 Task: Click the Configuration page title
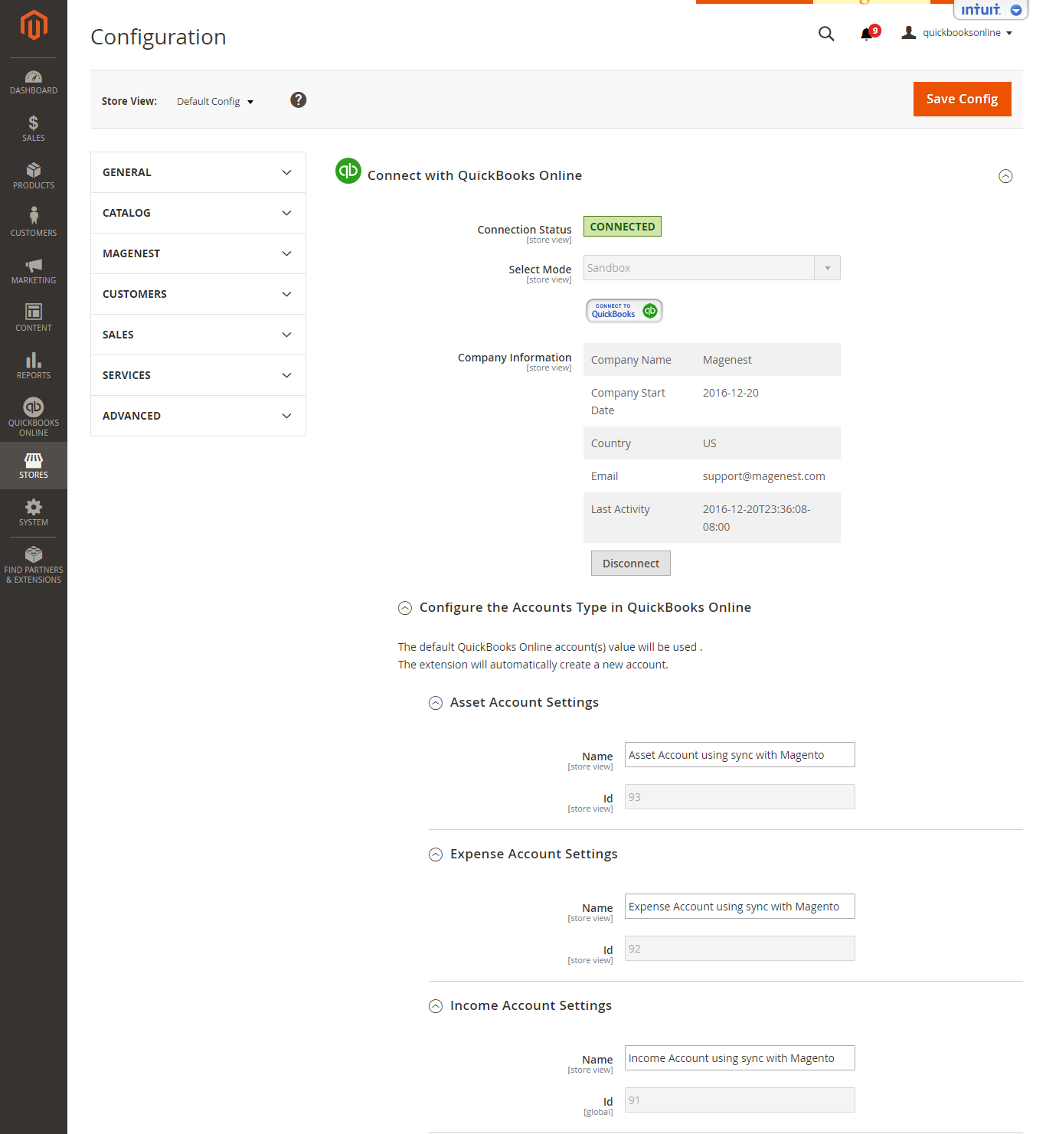159,37
